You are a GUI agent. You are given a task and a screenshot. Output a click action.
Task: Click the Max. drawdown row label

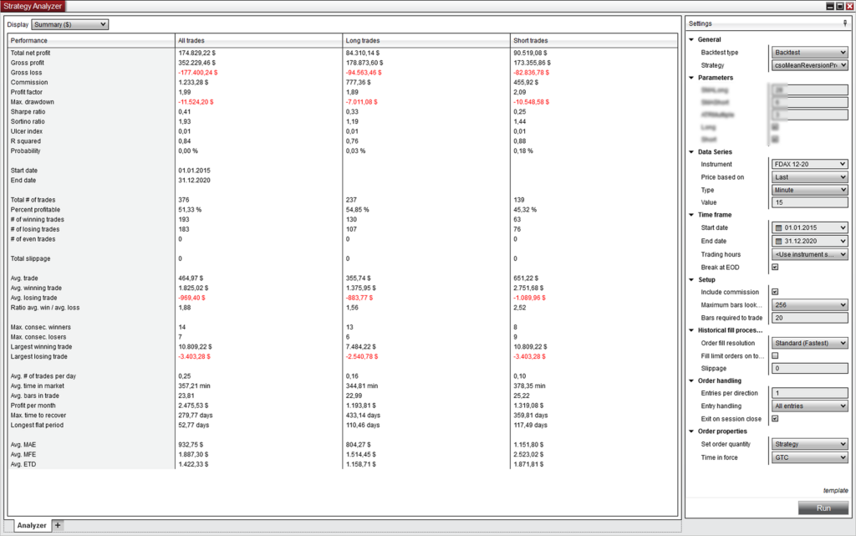33,102
